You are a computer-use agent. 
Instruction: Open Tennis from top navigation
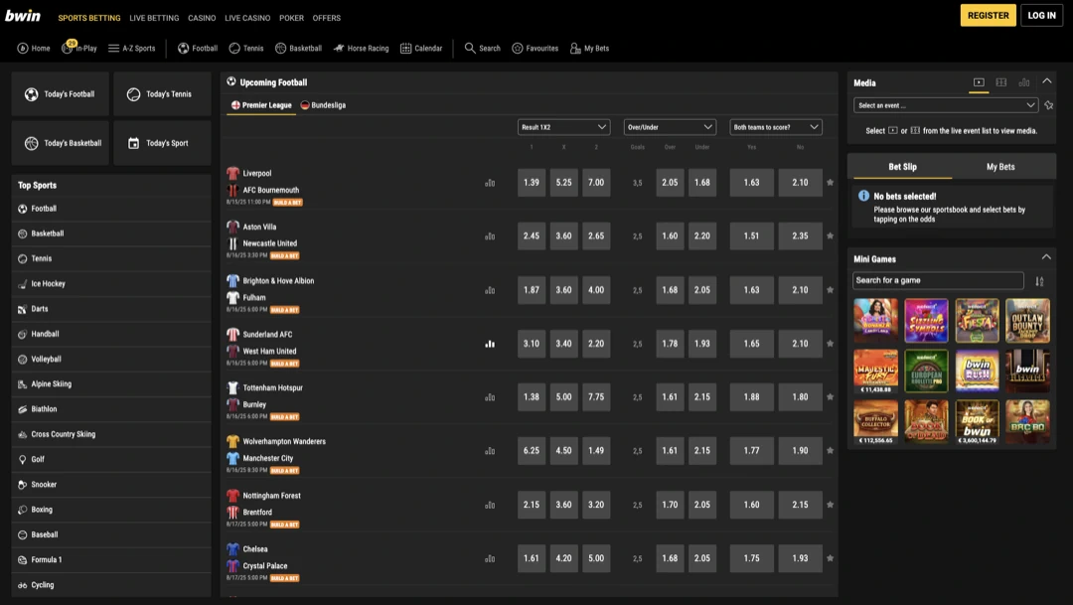(246, 49)
